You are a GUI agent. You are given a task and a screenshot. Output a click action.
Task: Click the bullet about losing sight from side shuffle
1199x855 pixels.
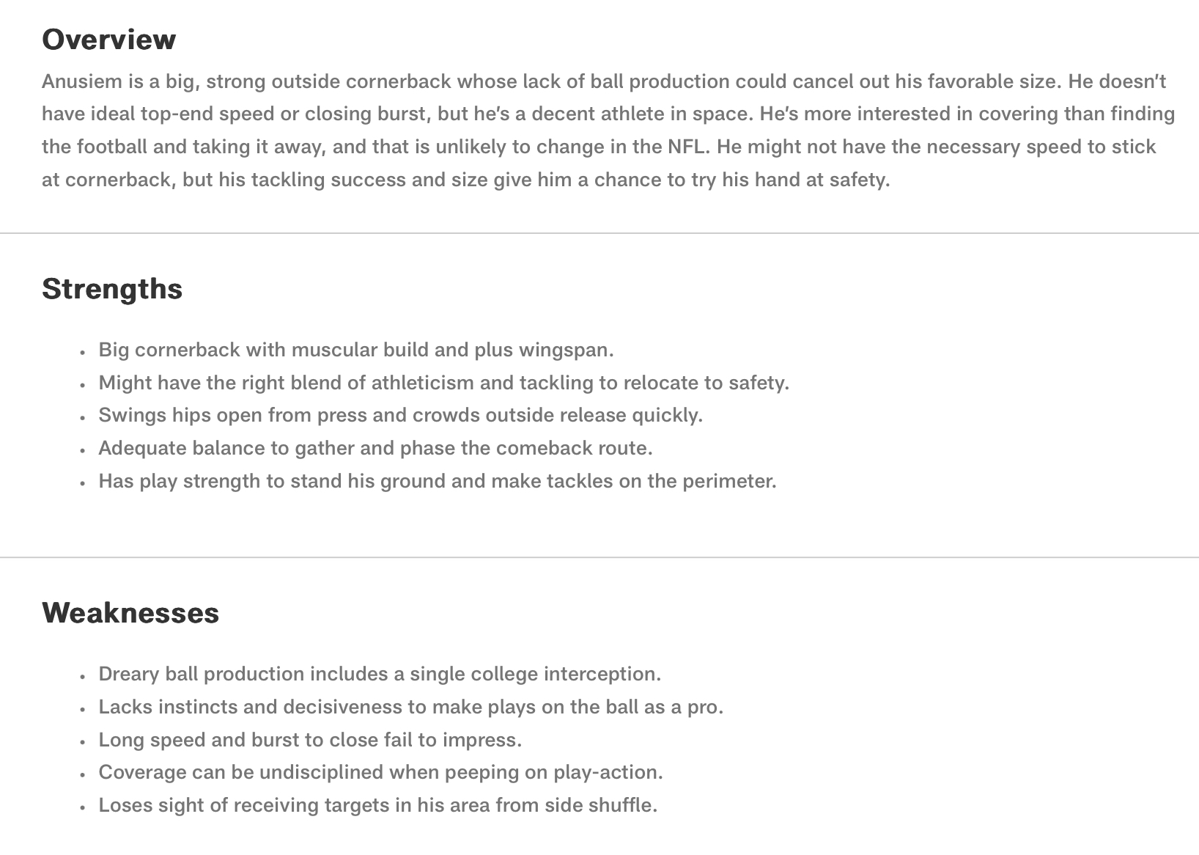tap(377, 805)
